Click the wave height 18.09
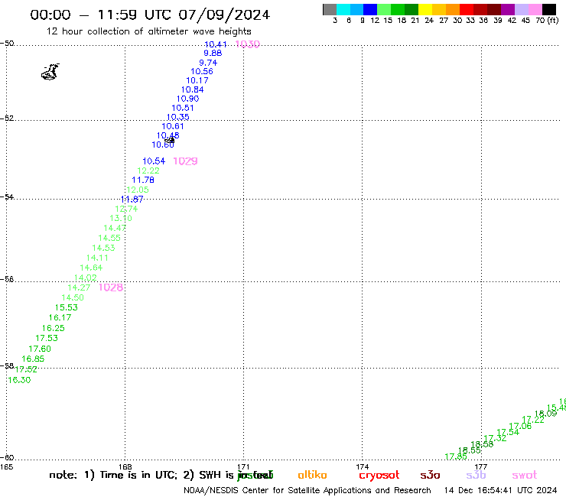This screenshot has height=497, width=566. (x=546, y=414)
